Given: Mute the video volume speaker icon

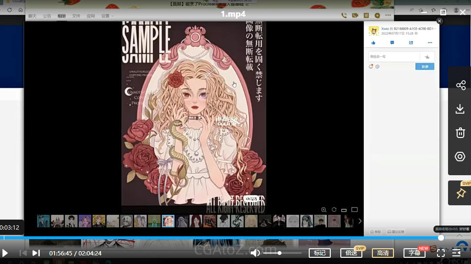Looking at the screenshot, I should 256,253.
